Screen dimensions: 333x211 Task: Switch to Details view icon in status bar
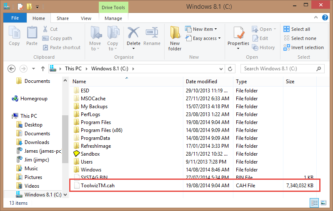click(314, 203)
